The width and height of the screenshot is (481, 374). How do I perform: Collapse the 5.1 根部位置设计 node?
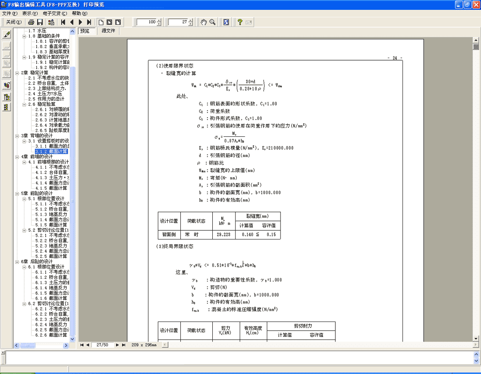click(x=24, y=199)
